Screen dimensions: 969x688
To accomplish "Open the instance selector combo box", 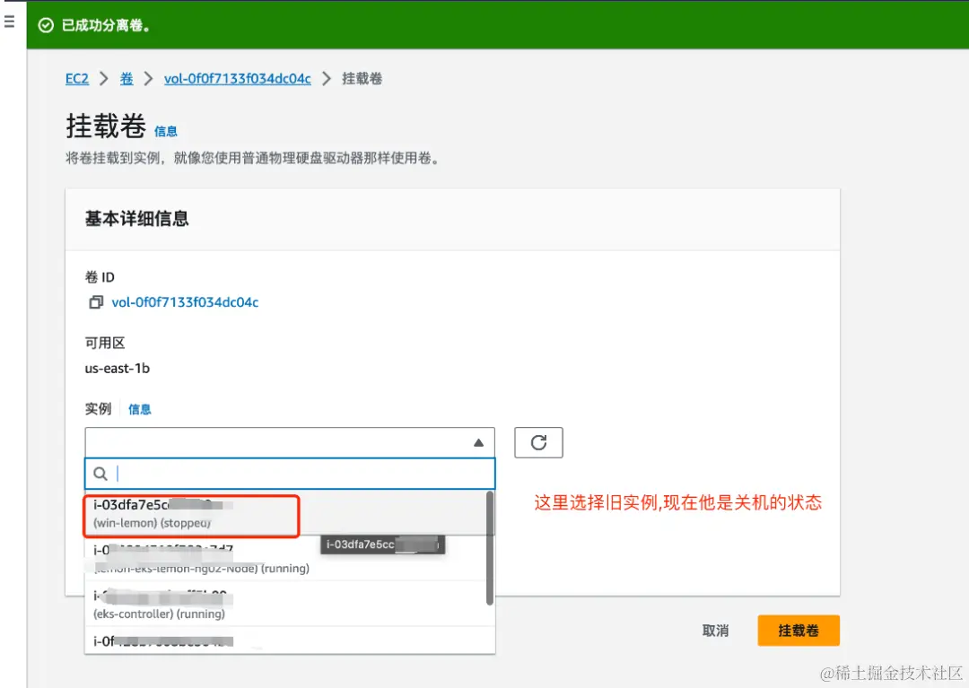I will (289, 442).
